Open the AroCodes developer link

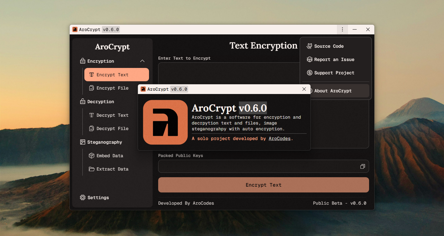pos(279,138)
